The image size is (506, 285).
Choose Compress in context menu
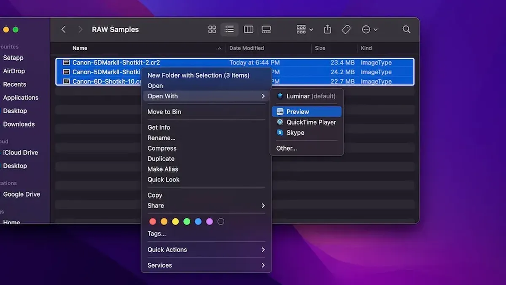click(x=162, y=148)
